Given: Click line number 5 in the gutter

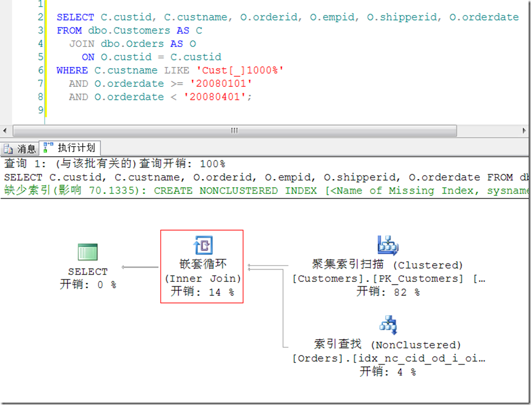Looking at the screenshot, I should tap(41, 57).
